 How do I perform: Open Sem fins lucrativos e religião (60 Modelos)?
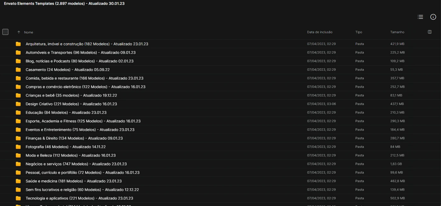click(82, 190)
